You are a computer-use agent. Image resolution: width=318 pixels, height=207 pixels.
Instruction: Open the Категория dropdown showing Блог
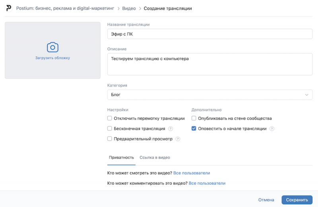pyautogui.click(x=209, y=95)
